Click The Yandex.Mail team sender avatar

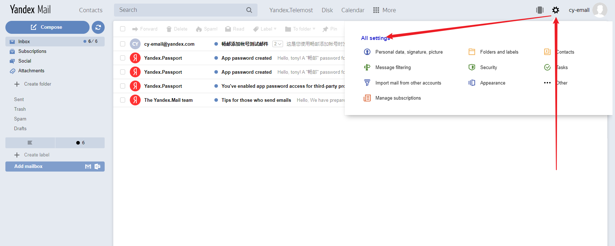pos(135,100)
